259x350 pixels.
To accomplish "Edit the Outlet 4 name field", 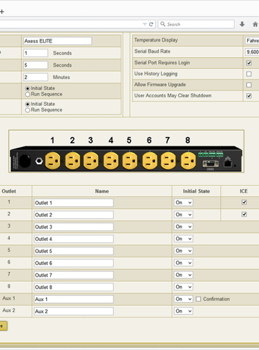I will (x=73, y=239).
